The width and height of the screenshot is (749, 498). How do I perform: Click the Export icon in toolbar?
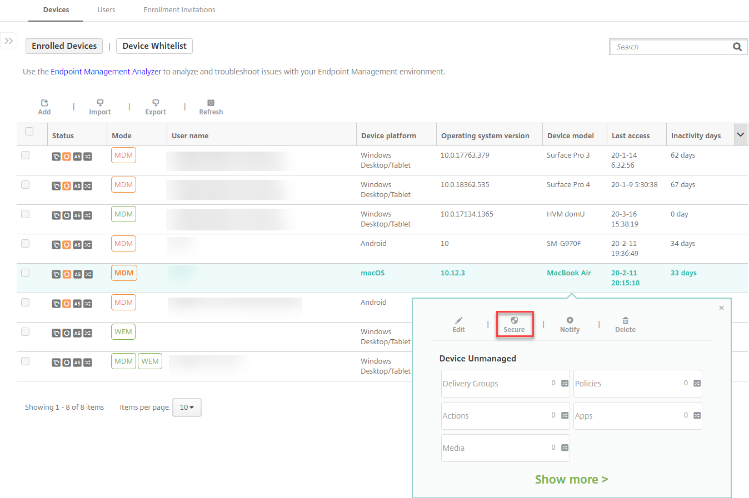click(x=156, y=103)
